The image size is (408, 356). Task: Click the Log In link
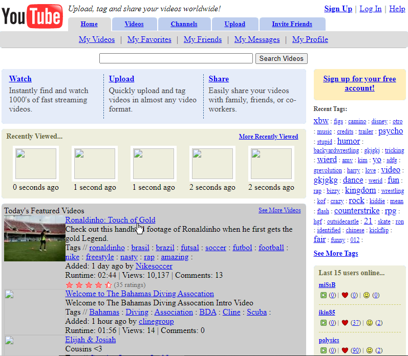pos(371,9)
